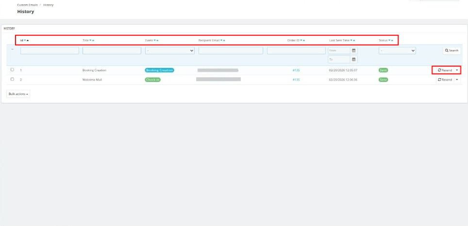Expand the Bulk actions menu
This screenshot has width=468, height=226.
[18, 94]
